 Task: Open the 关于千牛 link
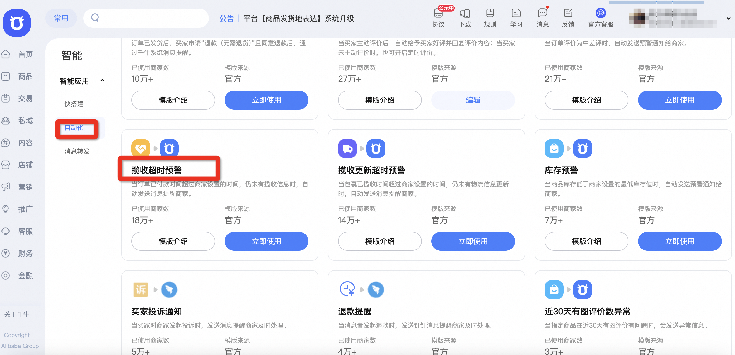click(17, 314)
